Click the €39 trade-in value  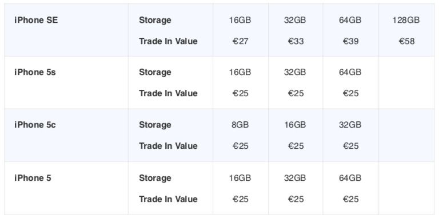pos(350,41)
